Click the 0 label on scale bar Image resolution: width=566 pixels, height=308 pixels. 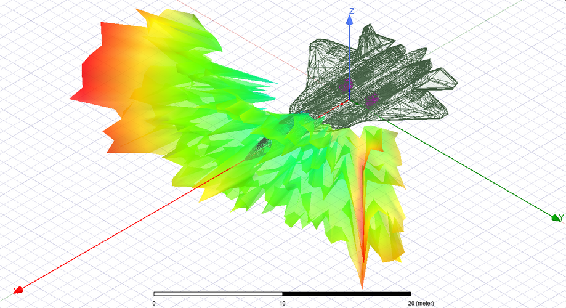pyautogui.click(x=154, y=303)
